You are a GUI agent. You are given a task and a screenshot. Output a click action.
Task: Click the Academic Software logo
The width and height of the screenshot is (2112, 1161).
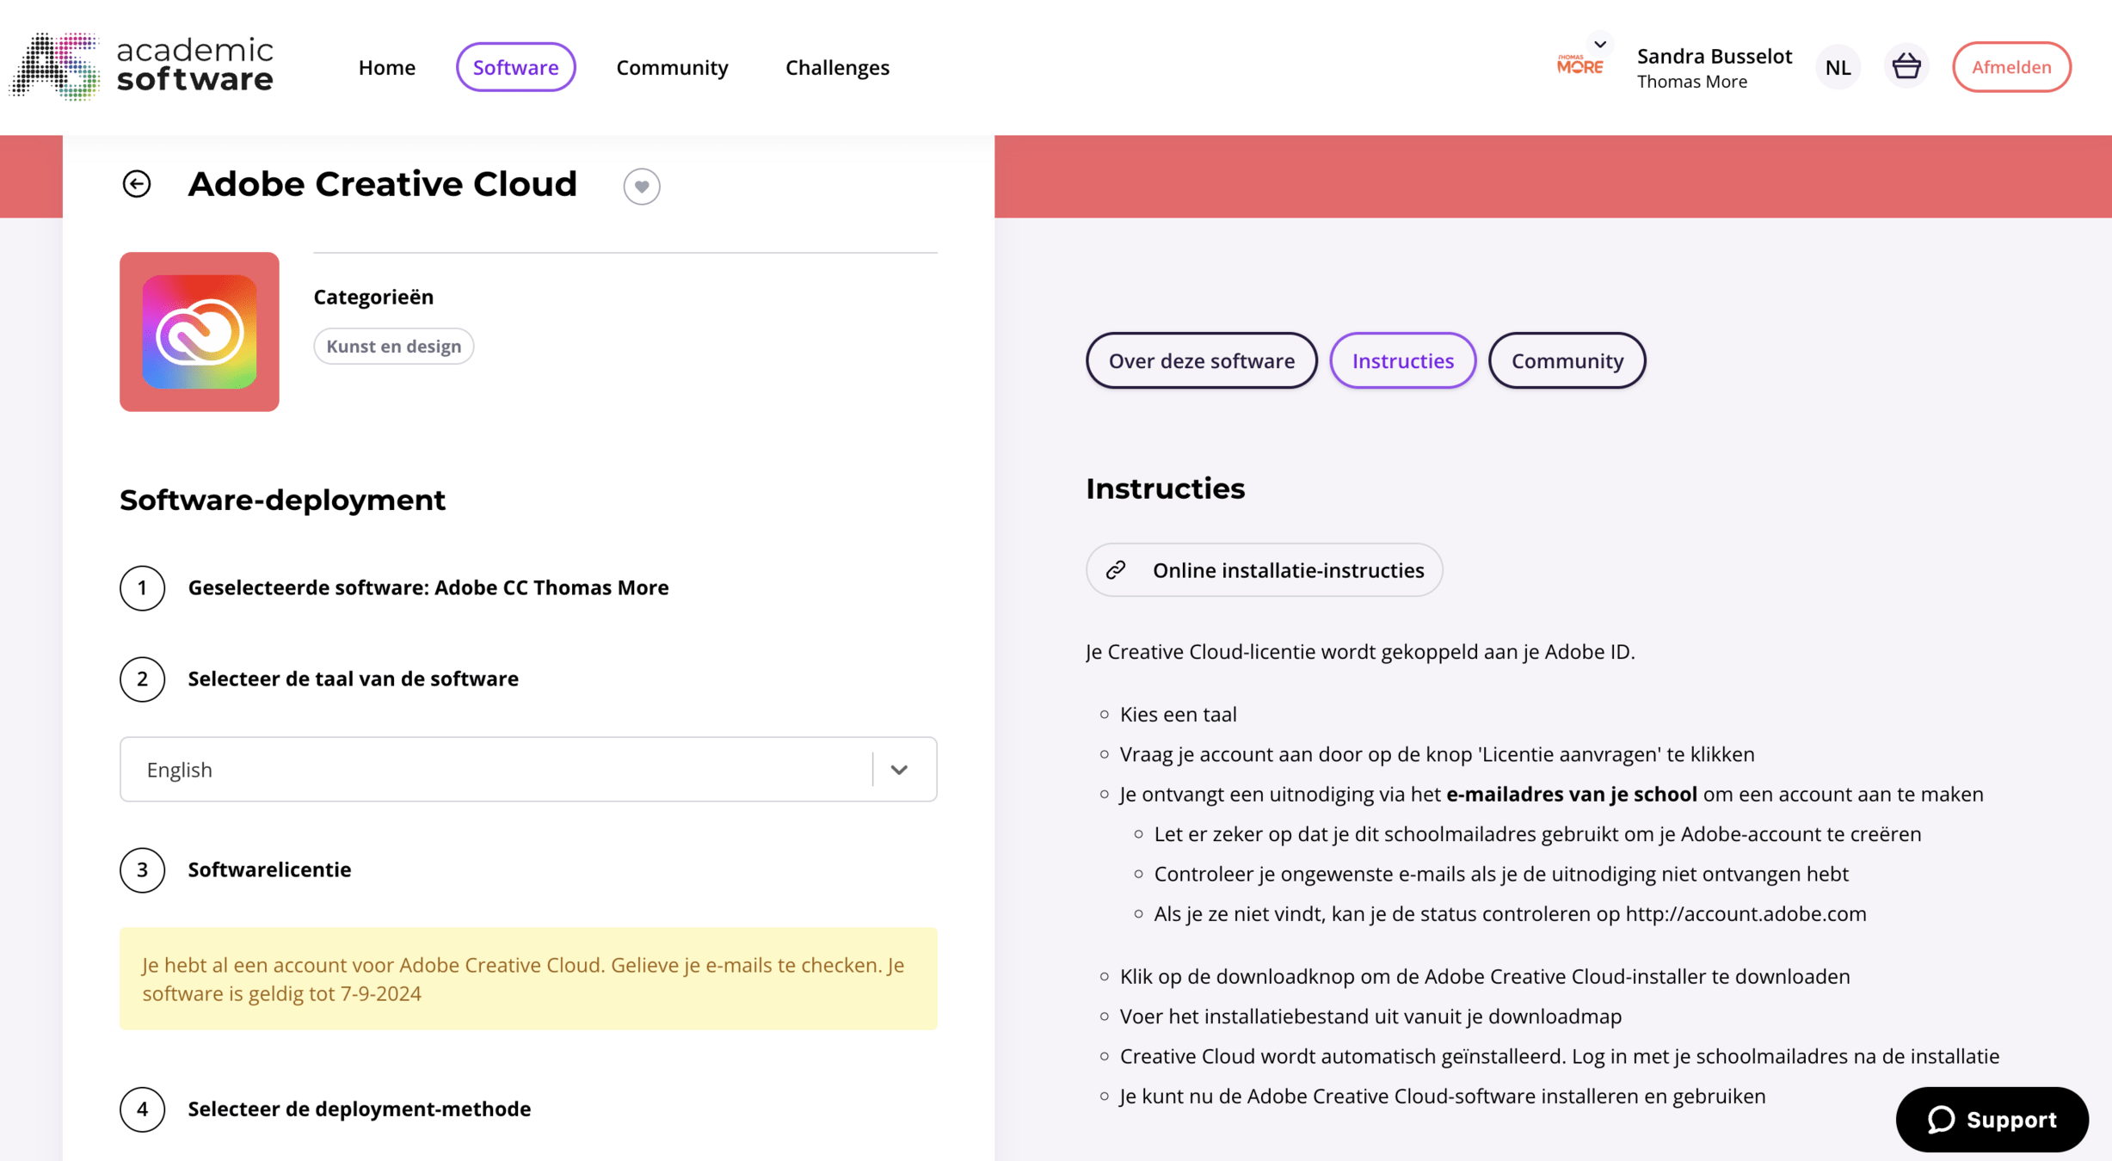pyautogui.click(x=142, y=66)
